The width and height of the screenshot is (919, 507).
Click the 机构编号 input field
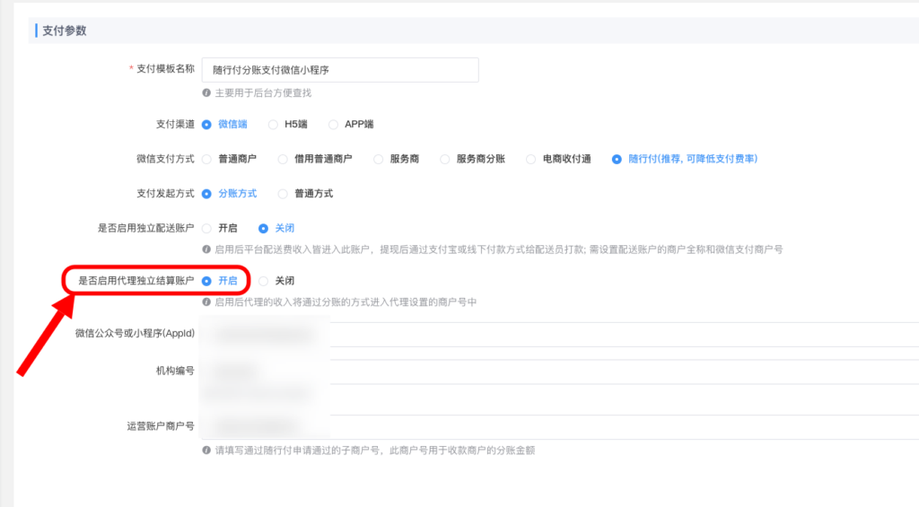pyautogui.click(x=560, y=372)
